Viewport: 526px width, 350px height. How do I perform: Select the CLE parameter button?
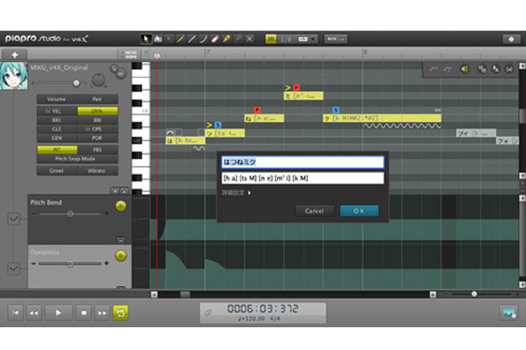[x=57, y=129]
